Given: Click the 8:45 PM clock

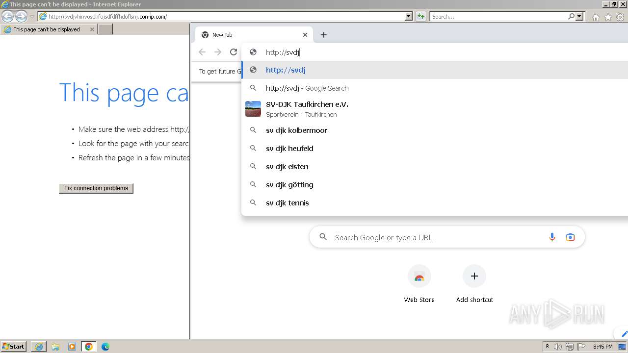Looking at the screenshot, I should tap(603, 347).
